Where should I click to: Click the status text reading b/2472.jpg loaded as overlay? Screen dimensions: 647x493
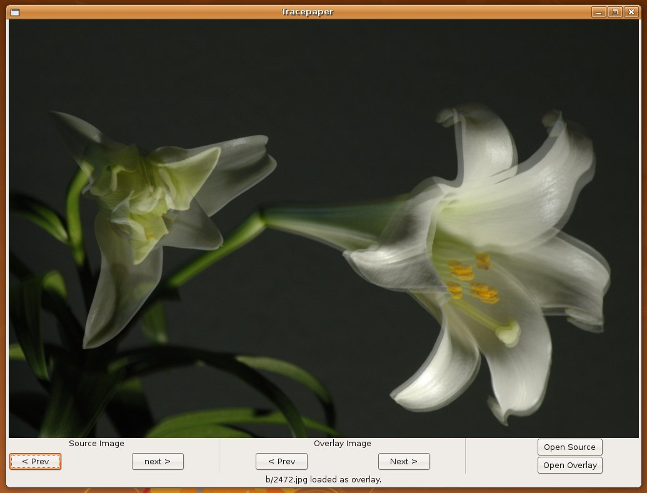point(323,479)
